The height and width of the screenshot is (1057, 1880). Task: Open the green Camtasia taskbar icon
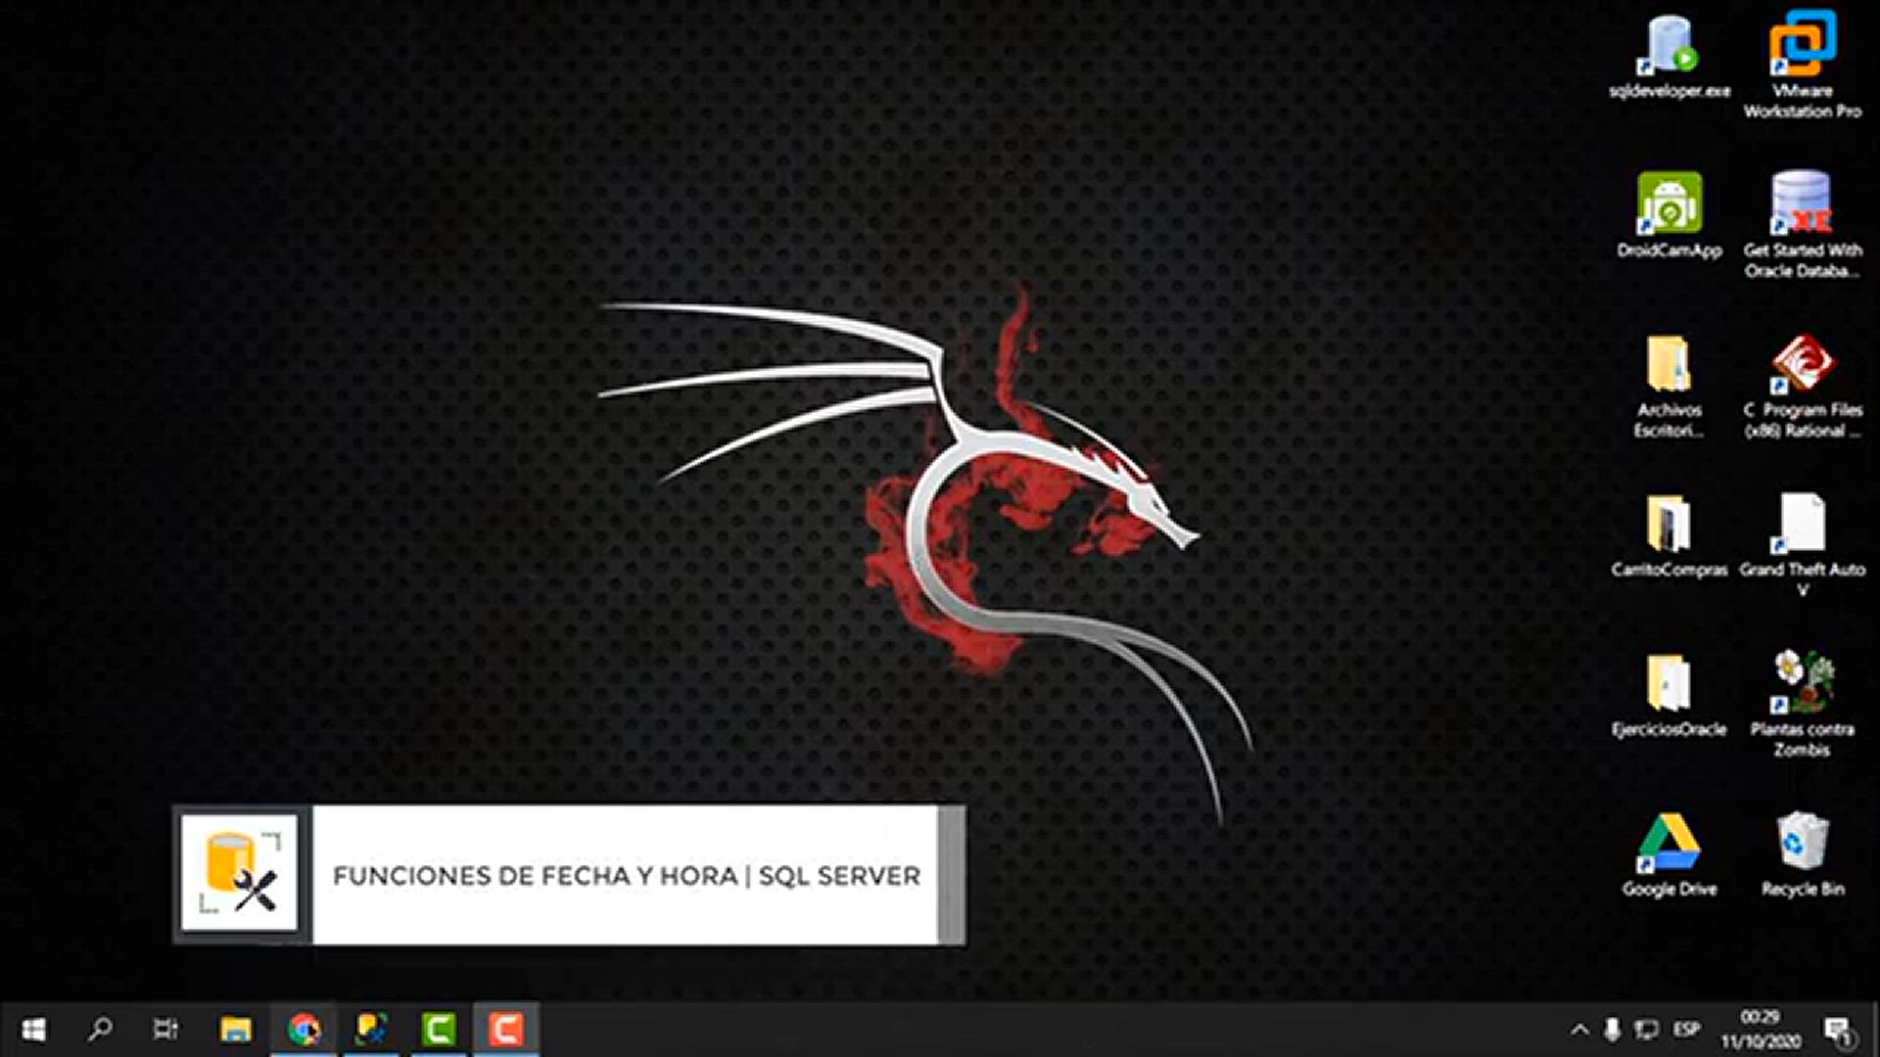tap(439, 1030)
